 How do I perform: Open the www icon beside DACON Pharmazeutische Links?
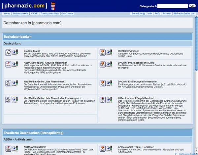point(109,64)
